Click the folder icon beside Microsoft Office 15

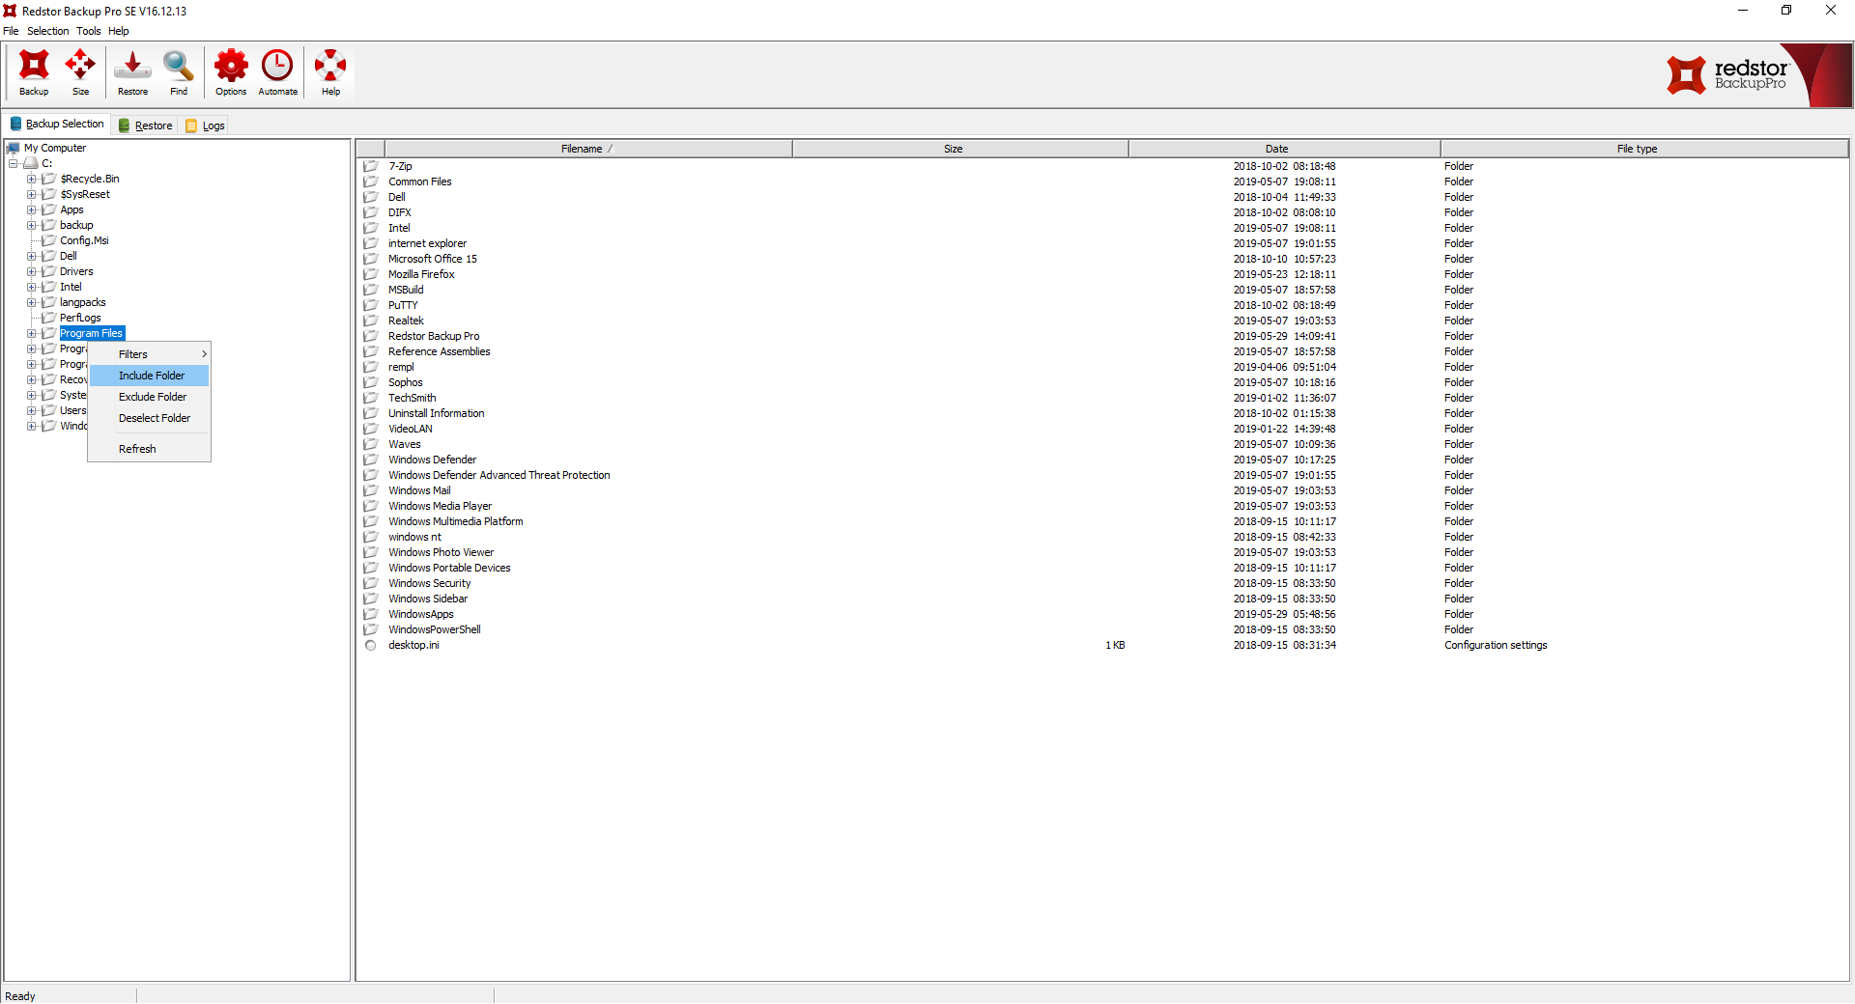(x=370, y=259)
